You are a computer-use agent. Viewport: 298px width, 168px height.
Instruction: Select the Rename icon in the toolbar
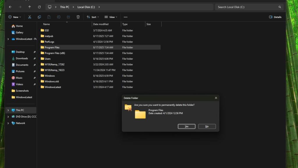coord(58,17)
